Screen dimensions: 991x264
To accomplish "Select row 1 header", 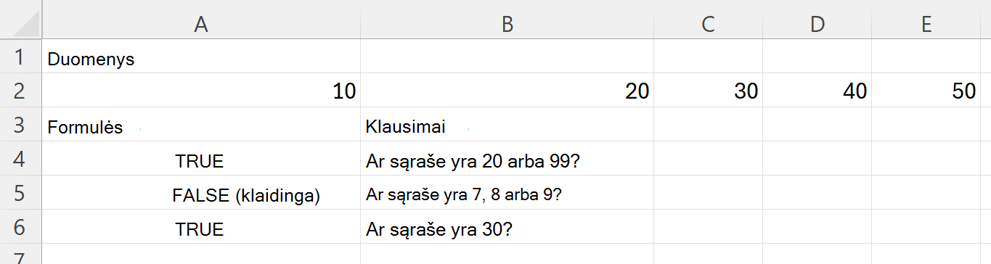I will click(21, 57).
